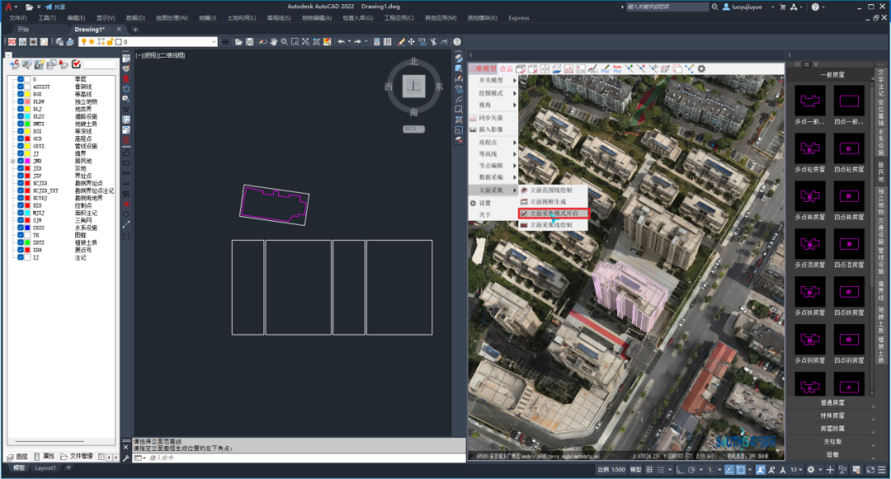Click the magnifier zoom icon in toolbar
This screenshot has width=891, height=479.
pos(284,42)
